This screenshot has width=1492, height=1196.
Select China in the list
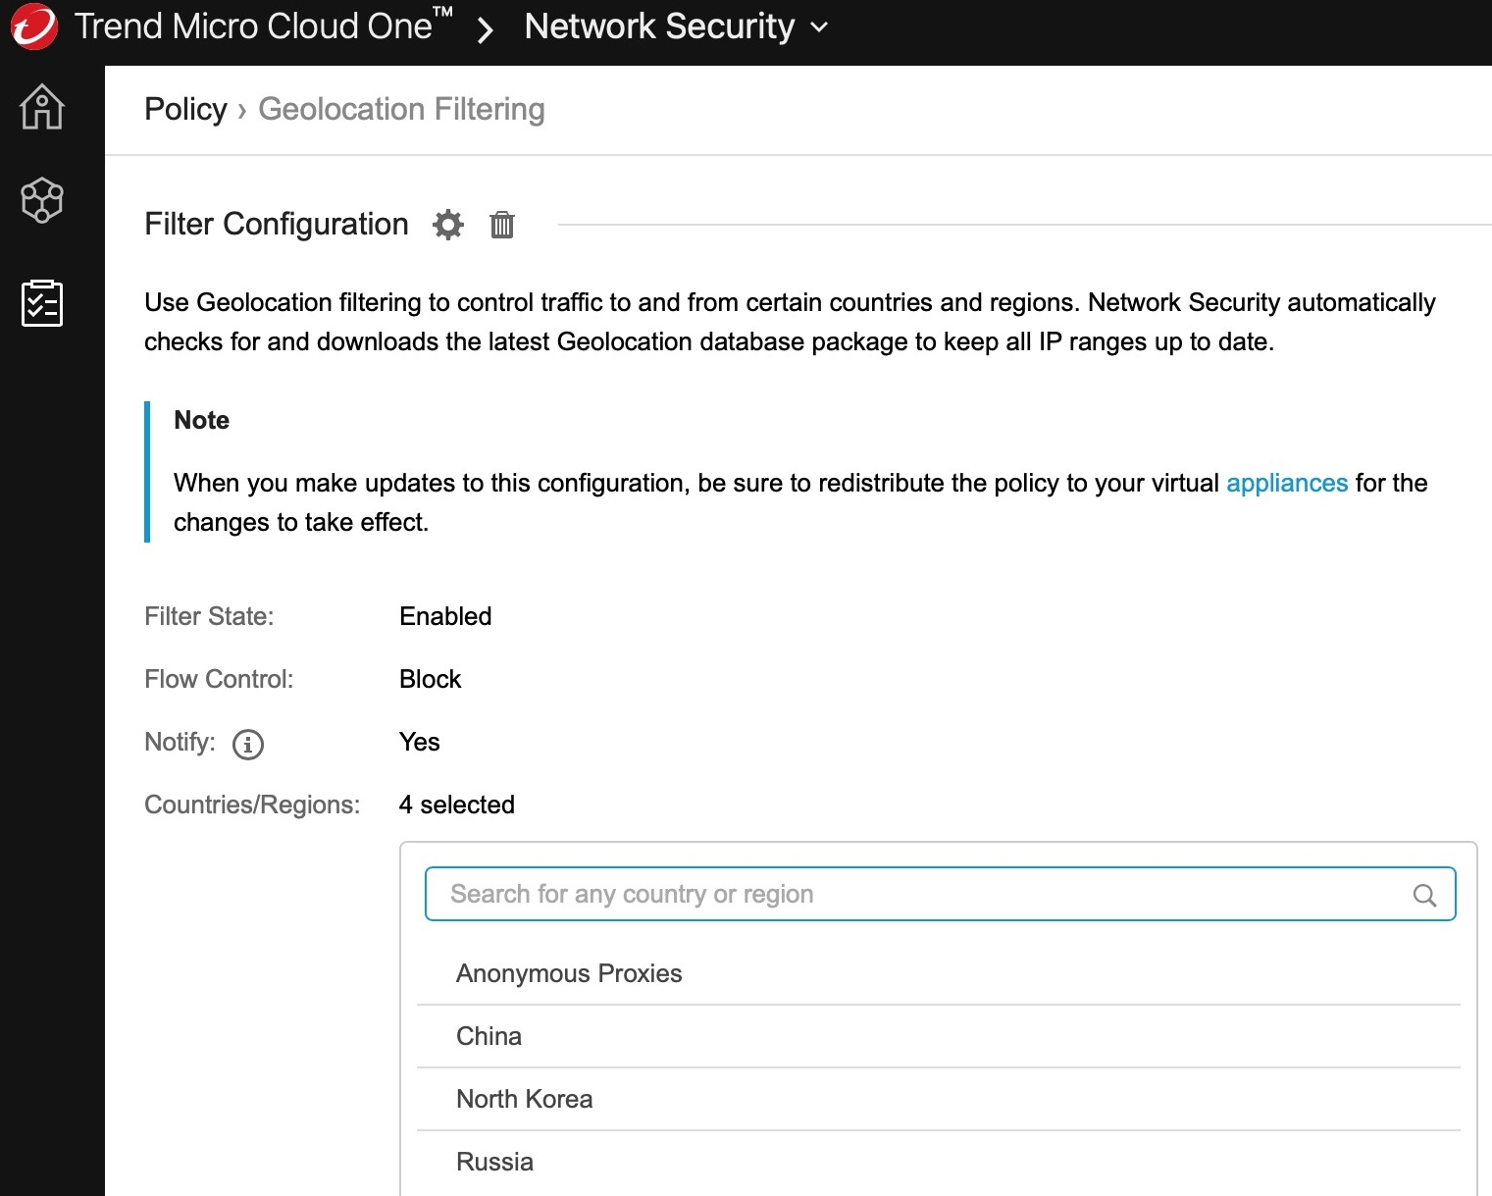[939, 1036]
